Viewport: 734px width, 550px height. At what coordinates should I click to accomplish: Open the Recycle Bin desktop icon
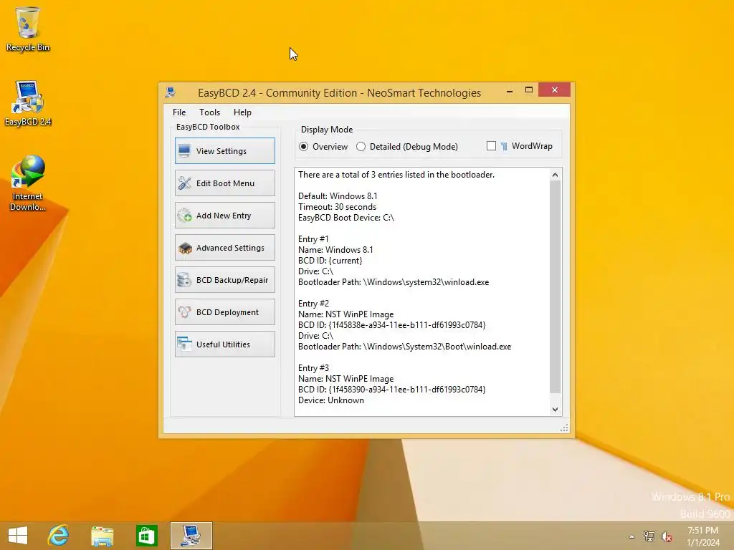pyautogui.click(x=28, y=29)
